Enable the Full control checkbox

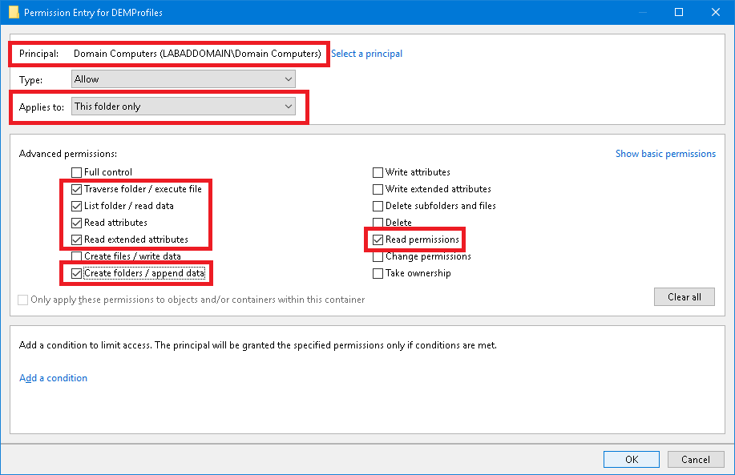(x=77, y=172)
